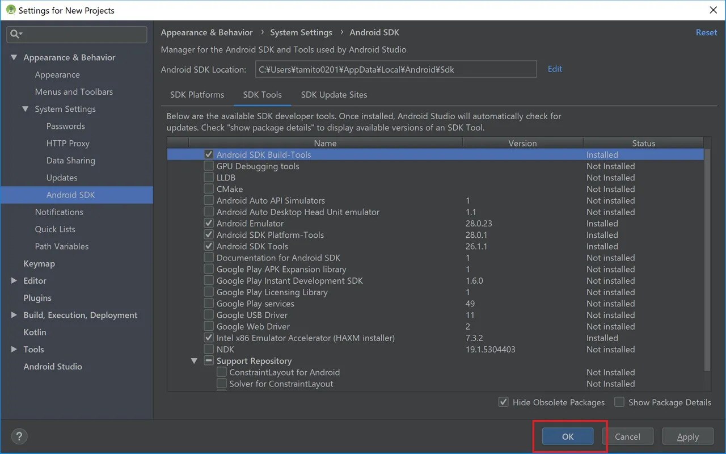Click the Android SDK Location field
The height and width of the screenshot is (454, 726).
point(396,69)
